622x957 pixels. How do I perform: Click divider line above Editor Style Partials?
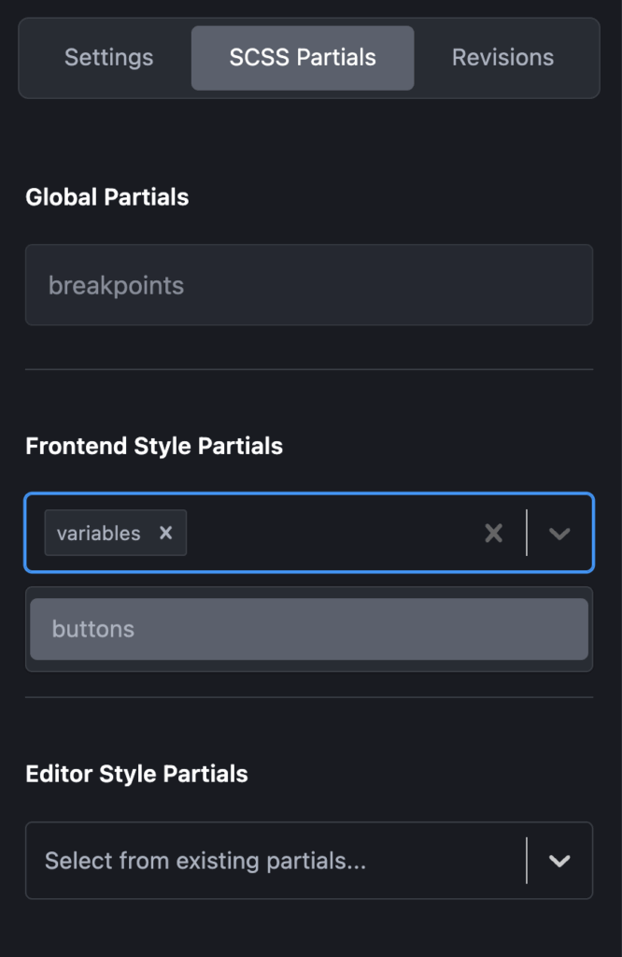pos(308,696)
